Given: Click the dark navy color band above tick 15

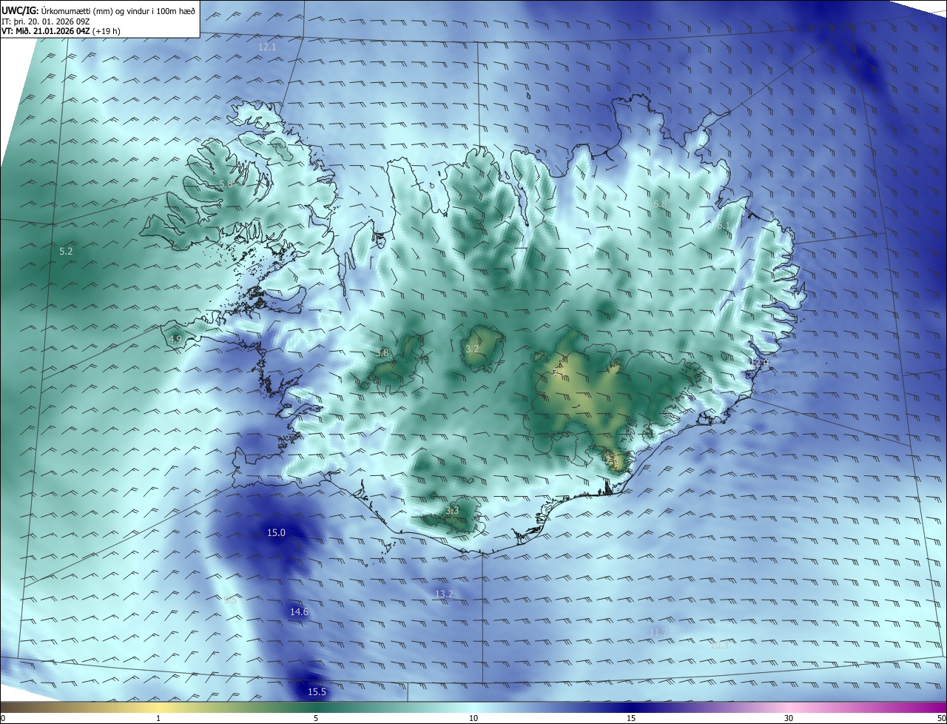Looking at the screenshot, I should 631,707.
